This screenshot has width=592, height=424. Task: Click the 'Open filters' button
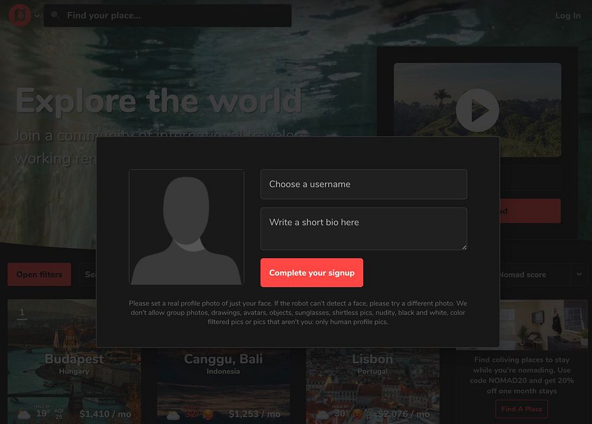39,275
